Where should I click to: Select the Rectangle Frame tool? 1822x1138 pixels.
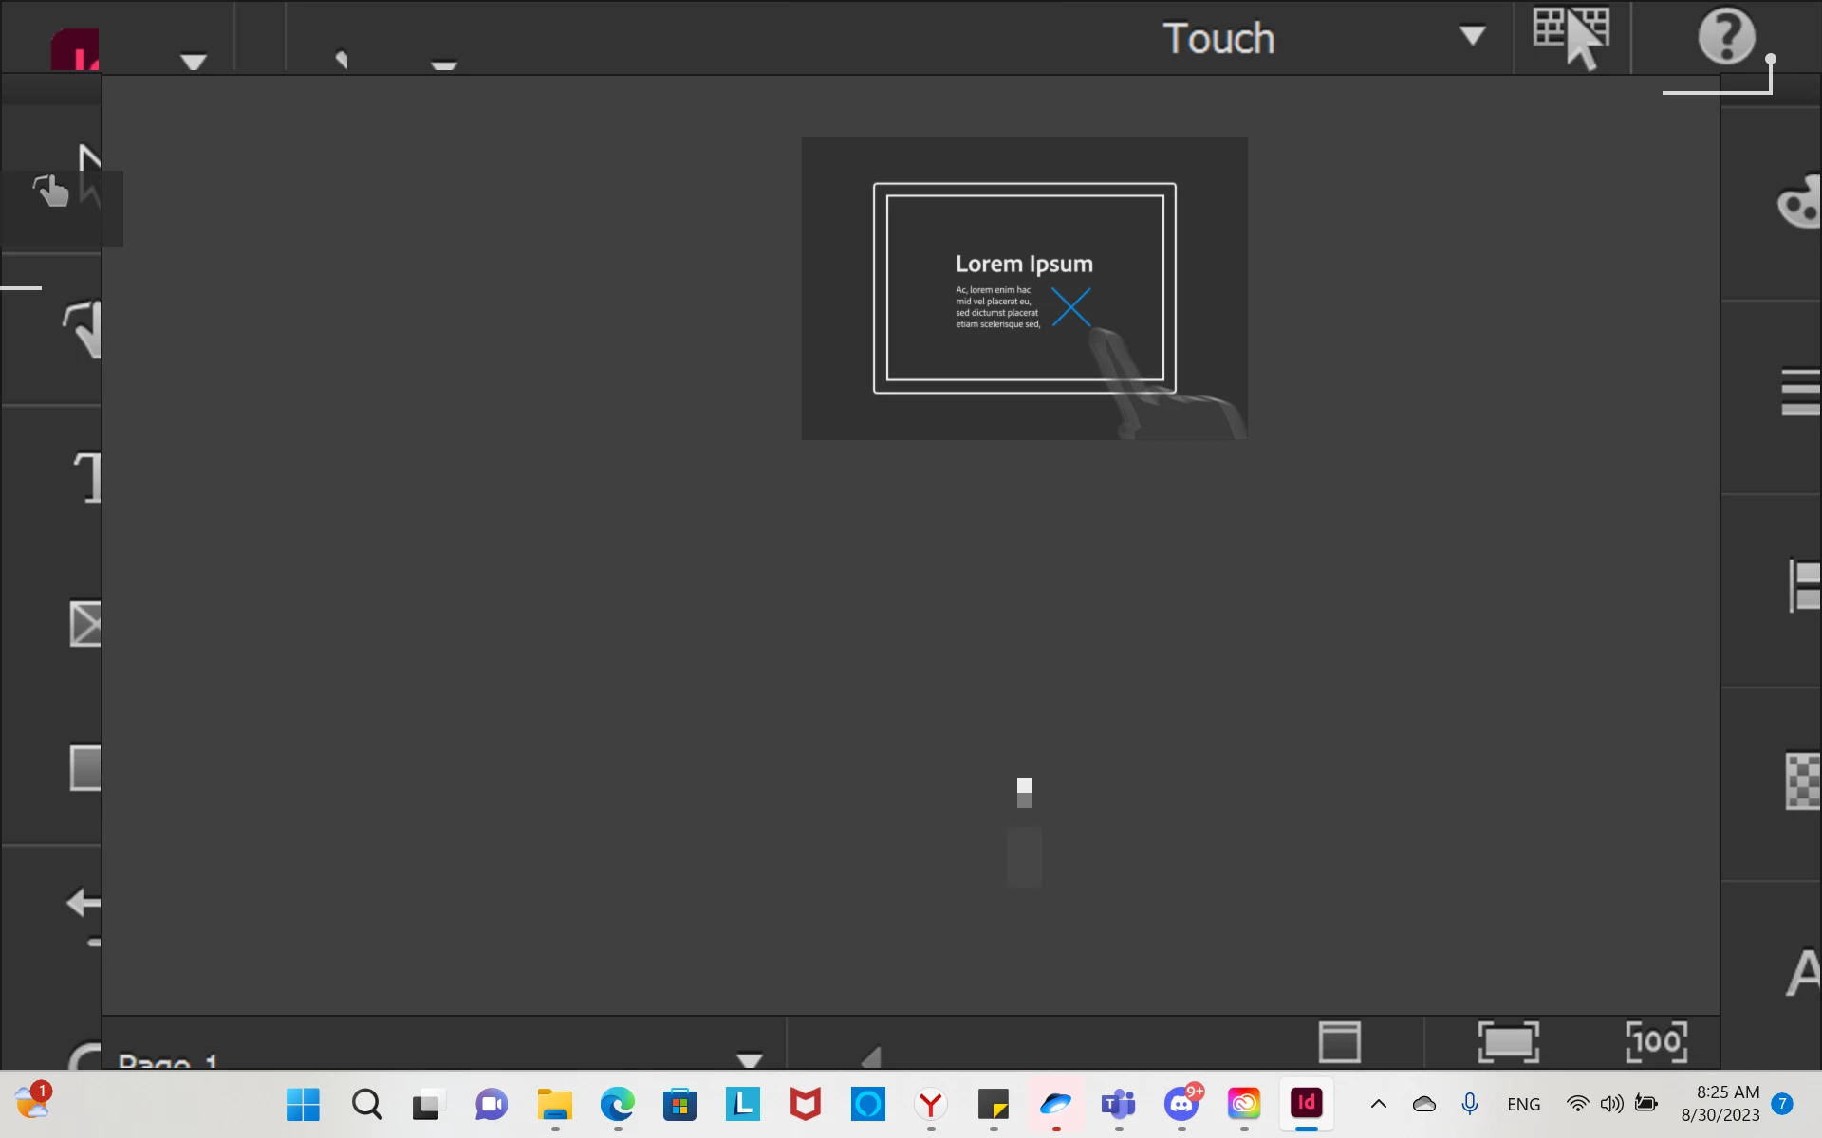coord(85,623)
